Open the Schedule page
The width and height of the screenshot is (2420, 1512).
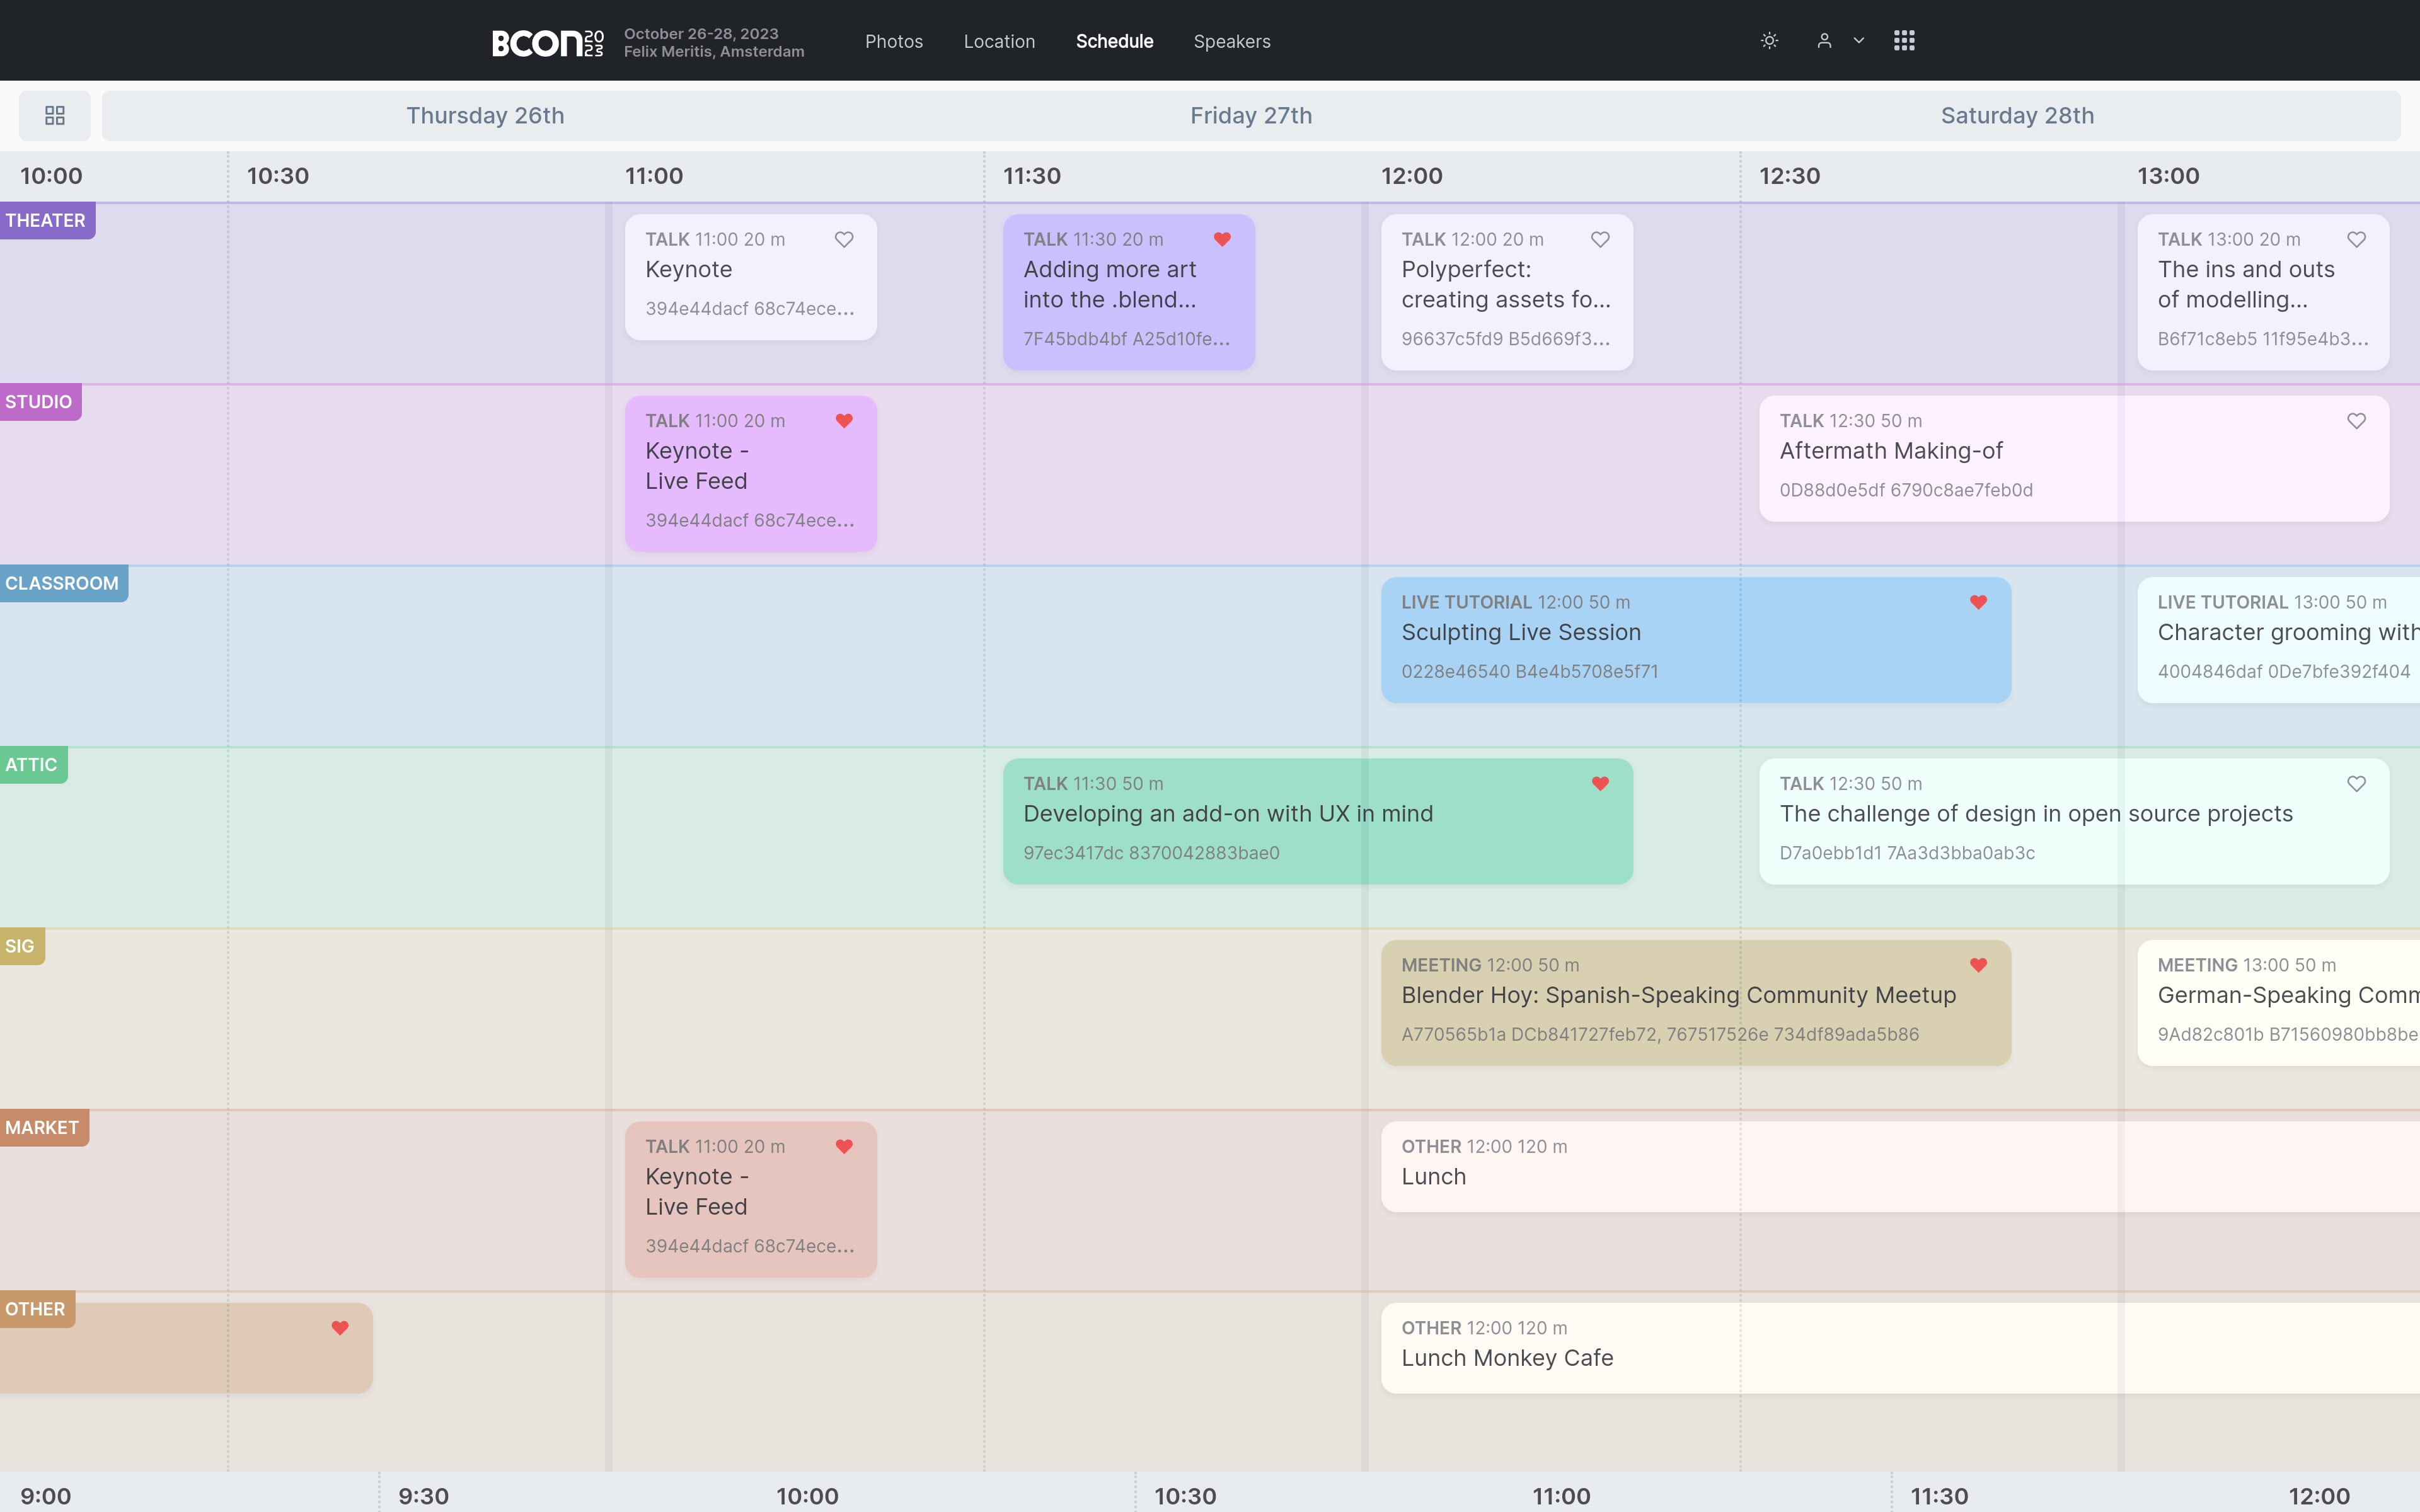[x=1114, y=41]
